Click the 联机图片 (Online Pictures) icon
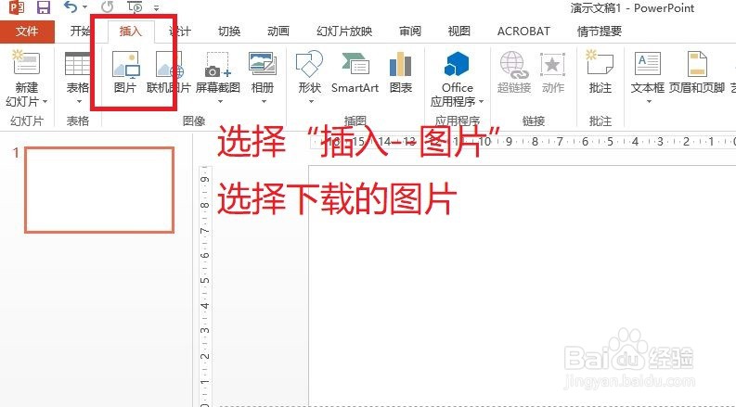The height and width of the screenshot is (407, 736). tap(169, 65)
